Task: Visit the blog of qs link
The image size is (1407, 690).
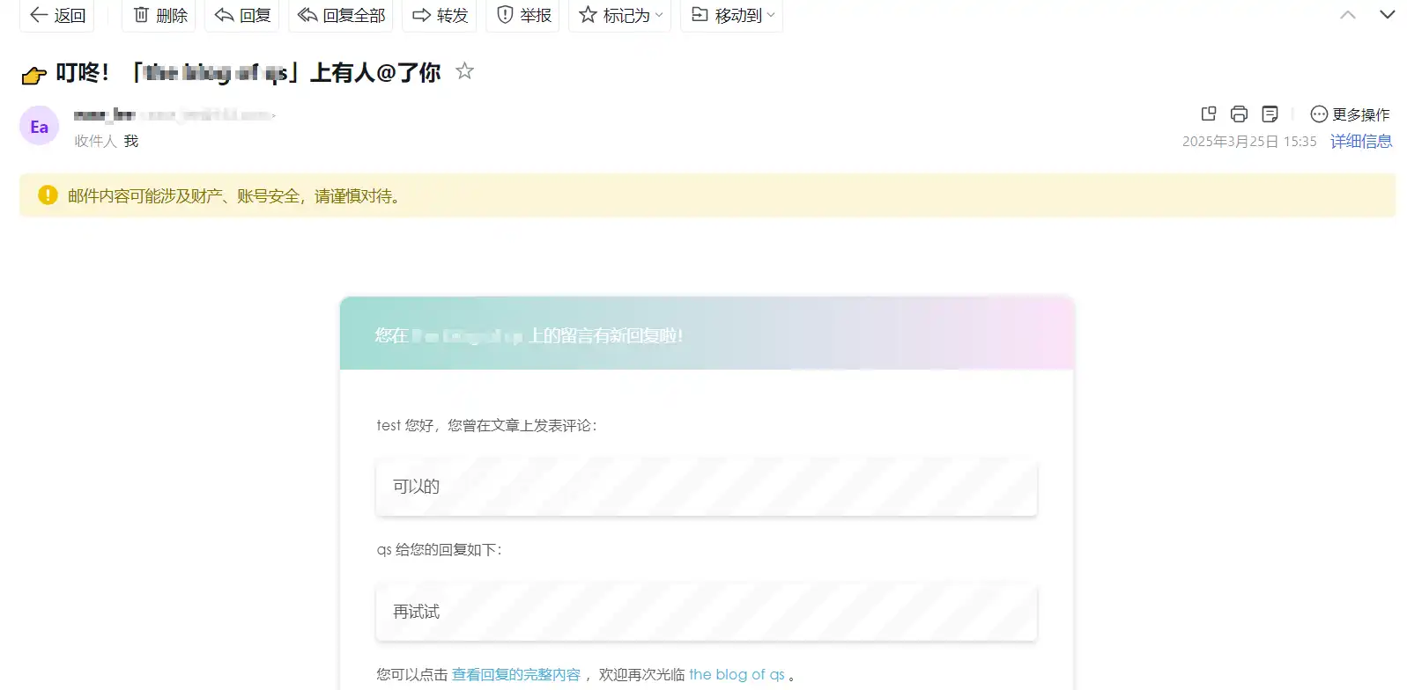Action: click(x=737, y=674)
